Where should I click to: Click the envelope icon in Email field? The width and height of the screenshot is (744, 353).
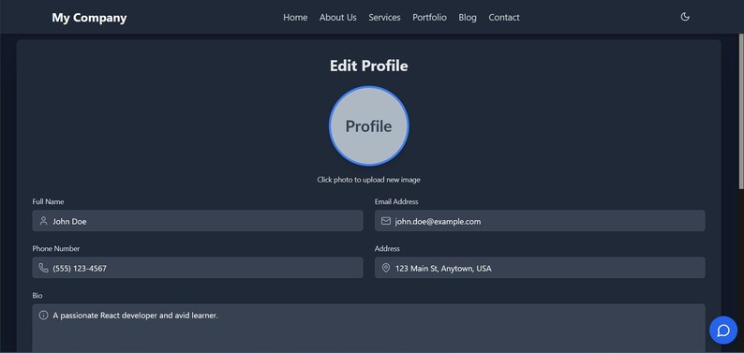(386, 221)
